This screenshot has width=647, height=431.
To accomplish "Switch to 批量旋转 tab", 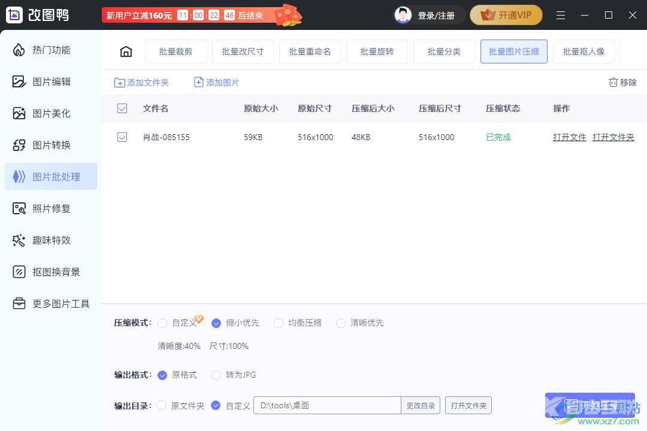I will pyautogui.click(x=377, y=51).
